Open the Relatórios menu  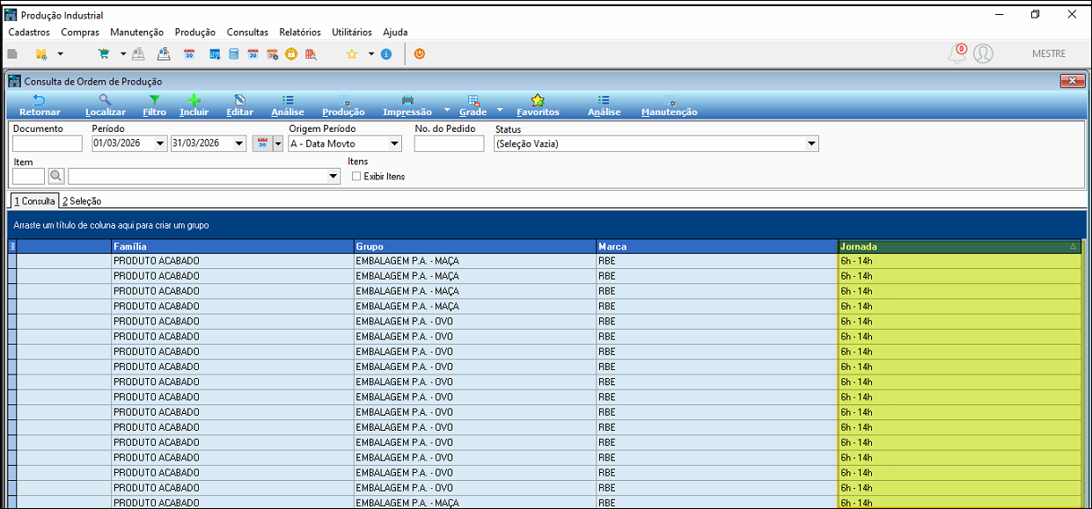tap(300, 33)
